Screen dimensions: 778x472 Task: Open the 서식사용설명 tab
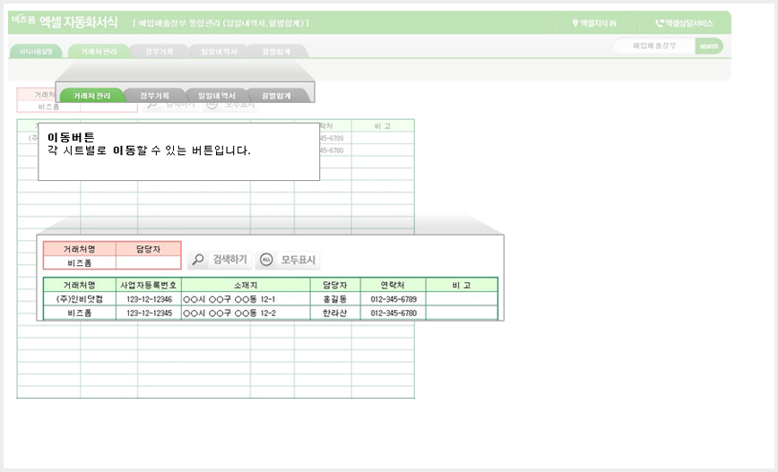pyautogui.click(x=36, y=52)
